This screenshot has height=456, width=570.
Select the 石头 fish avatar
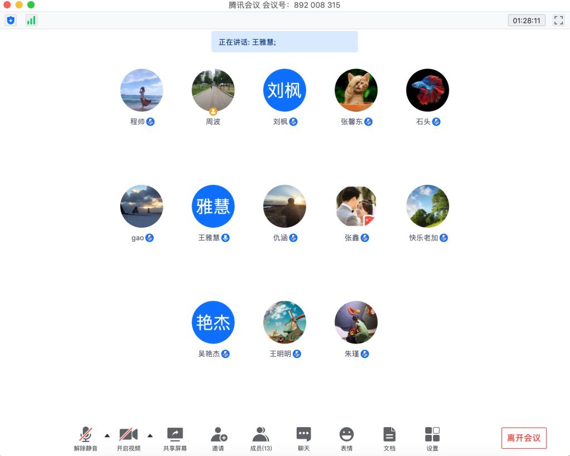[427, 90]
